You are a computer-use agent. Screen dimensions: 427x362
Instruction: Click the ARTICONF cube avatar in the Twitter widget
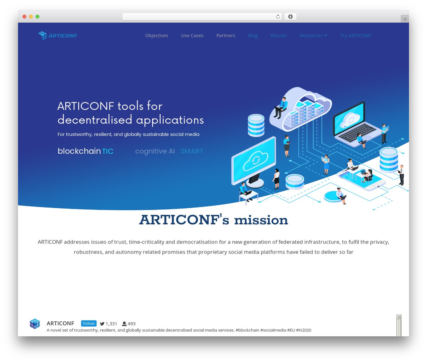(35, 324)
